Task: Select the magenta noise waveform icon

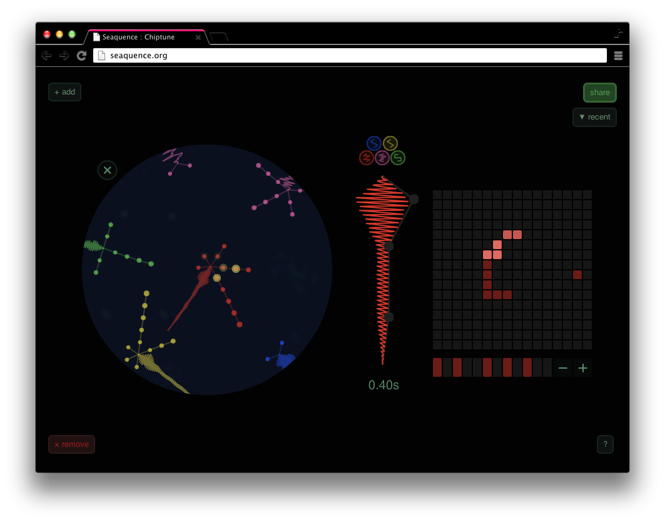Action: tap(382, 158)
